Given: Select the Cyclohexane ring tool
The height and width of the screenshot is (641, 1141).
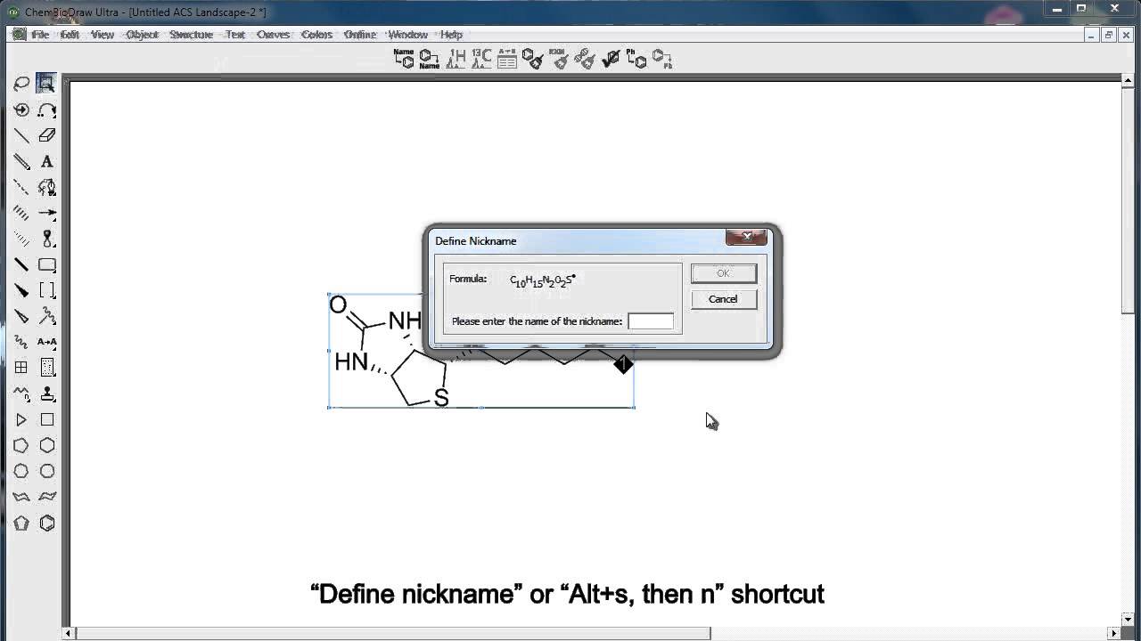Looking at the screenshot, I should pyautogui.click(x=46, y=445).
